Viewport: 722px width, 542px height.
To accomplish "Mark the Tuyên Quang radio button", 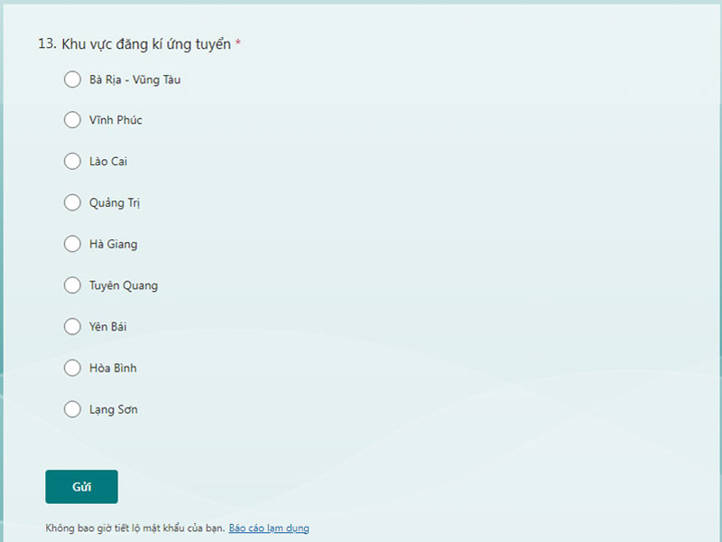I will 72,285.
